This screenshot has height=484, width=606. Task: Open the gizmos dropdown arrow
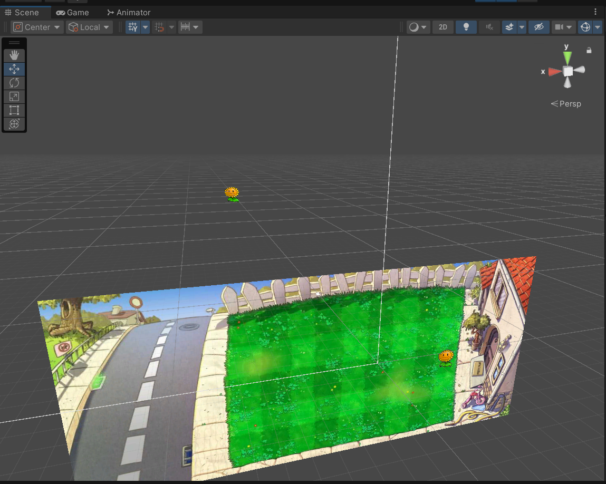click(x=598, y=27)
